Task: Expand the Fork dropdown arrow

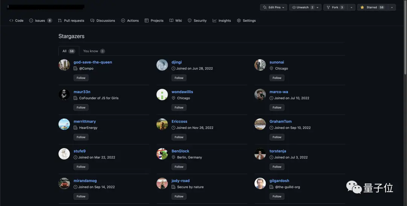Action: coord(351,8)
